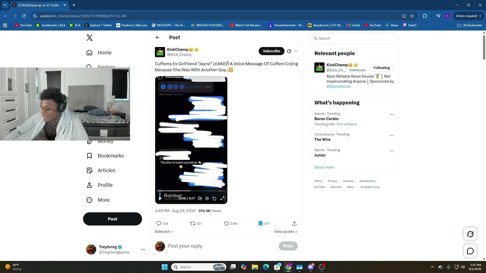The width and height of the screenshot is (486, 273).
Task: Open a new browser tab
Action: coord(74,5)
